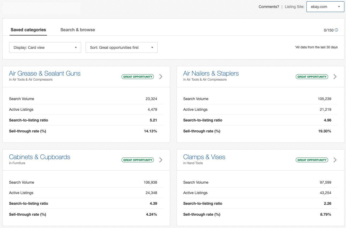Click the search-to-listing ratio 5.21

click(x=153, y=120)
